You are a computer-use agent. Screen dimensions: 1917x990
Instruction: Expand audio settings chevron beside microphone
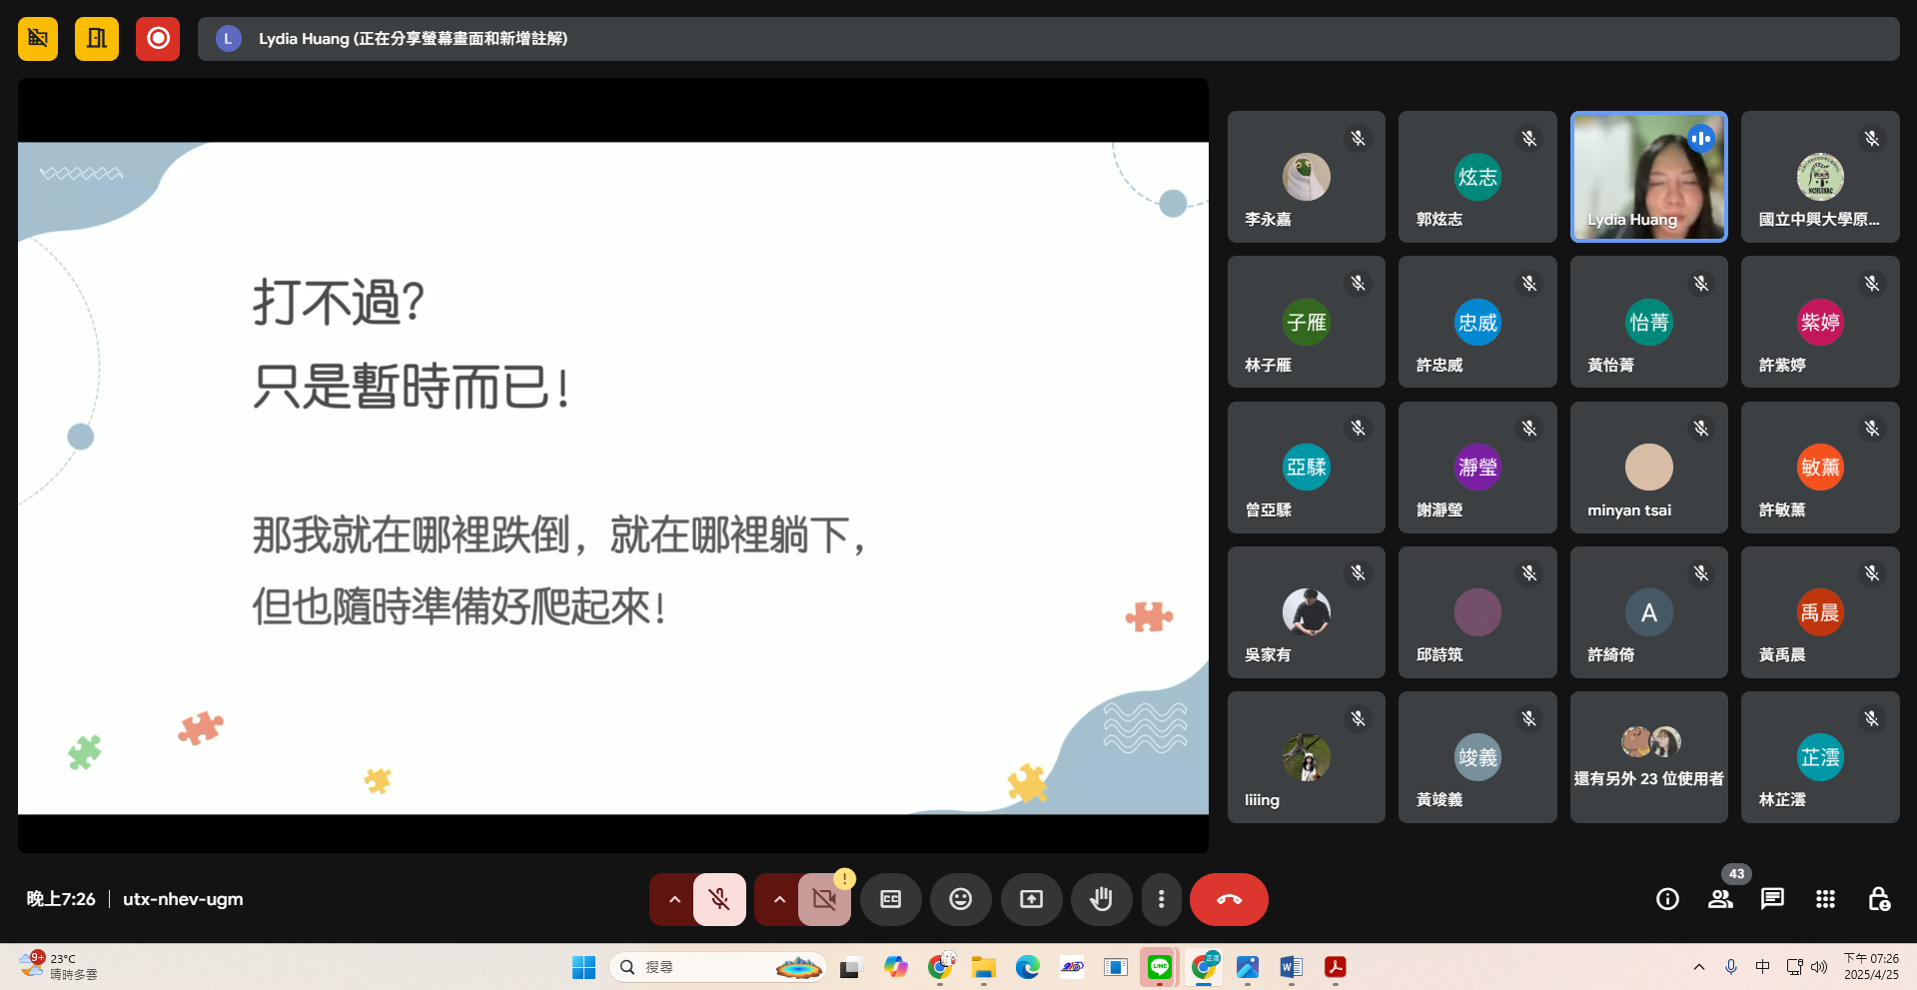coord(674,899)
